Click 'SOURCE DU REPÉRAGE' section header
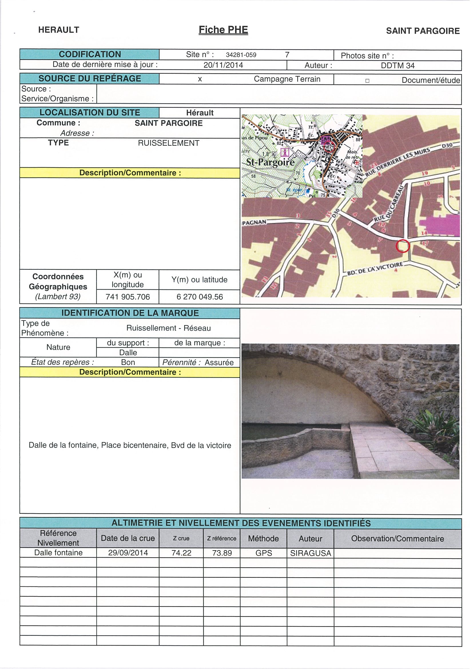The width and height of the screenshot is (473, 669). pyautogui.click(x=90, y=78)
